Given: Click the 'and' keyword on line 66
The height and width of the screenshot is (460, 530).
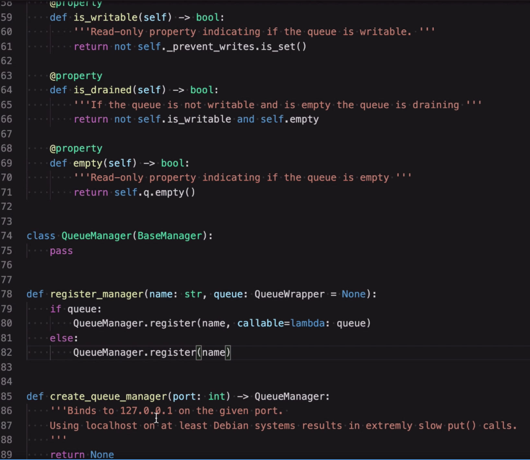Looking at the screenshot, I should (x=246, y=119).
